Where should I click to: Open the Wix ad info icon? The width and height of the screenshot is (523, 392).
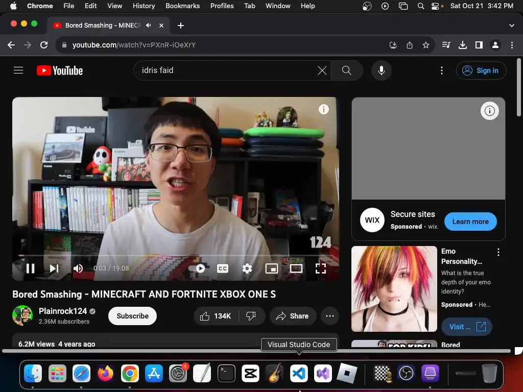pyautogui.click(x=489, y=111)
